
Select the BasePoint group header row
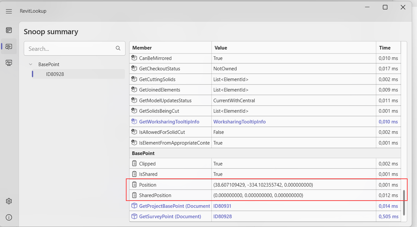[265, 153]
